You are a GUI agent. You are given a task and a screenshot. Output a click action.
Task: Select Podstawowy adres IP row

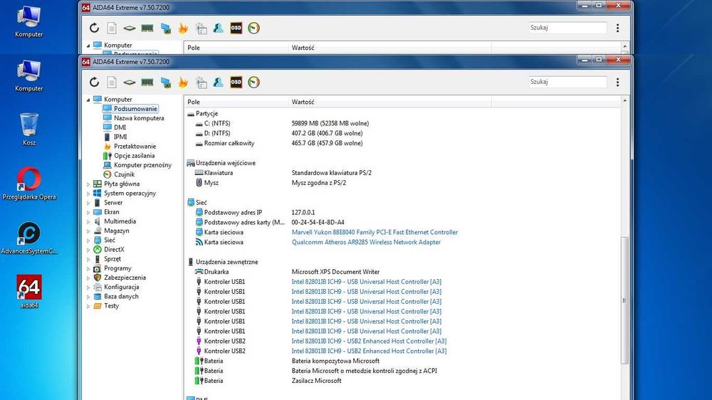[402, 213]
